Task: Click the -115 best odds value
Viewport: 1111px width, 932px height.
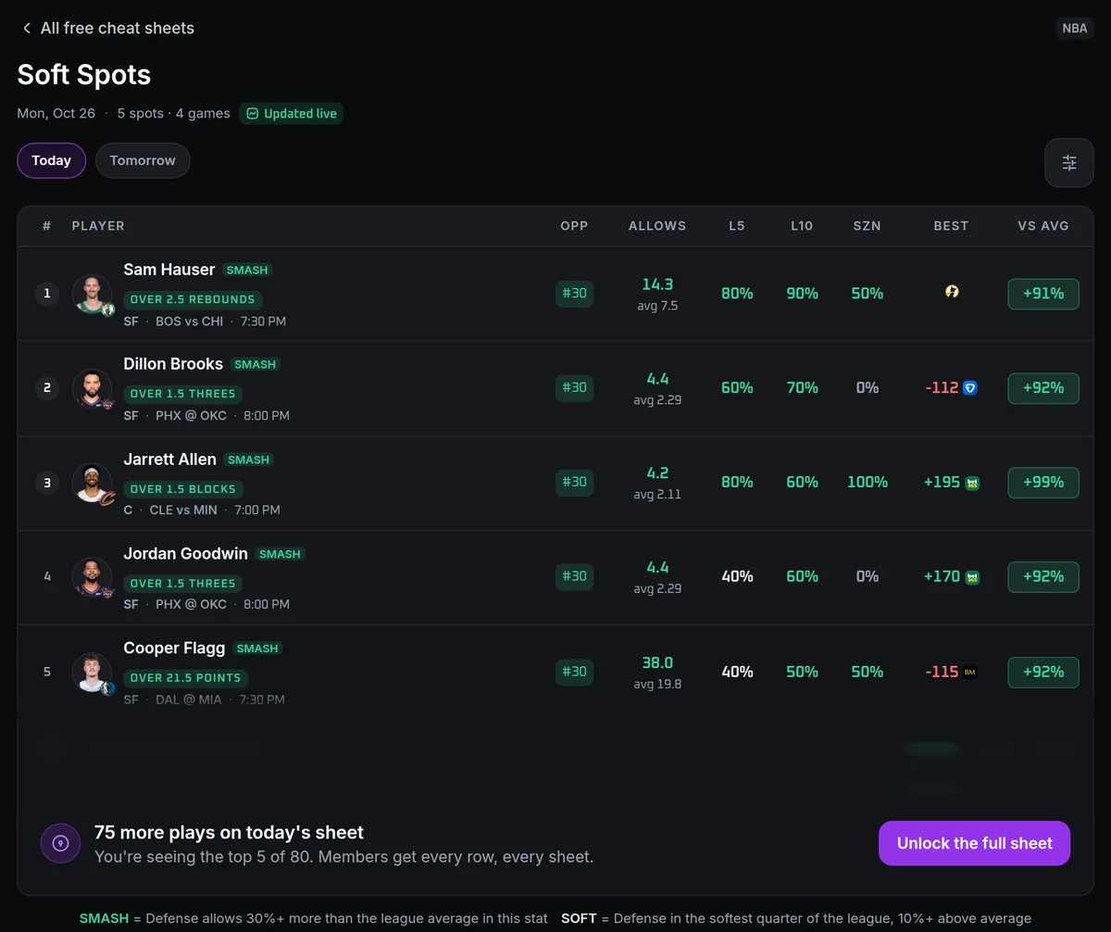Action: (942, 672)
